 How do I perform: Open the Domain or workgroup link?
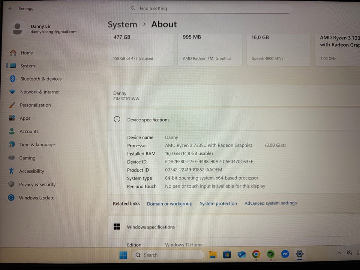[x=169, y=204]
